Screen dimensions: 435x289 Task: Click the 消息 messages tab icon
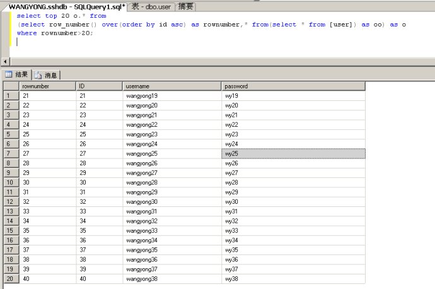[x=38, y=75]
